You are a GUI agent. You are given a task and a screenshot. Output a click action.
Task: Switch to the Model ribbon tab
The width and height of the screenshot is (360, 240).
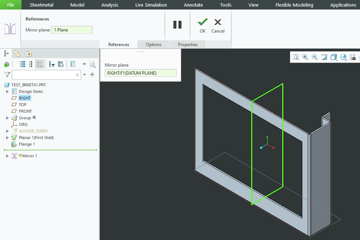77,5
